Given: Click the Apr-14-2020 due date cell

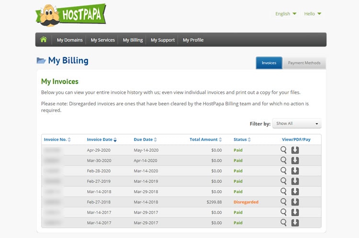Looking at the screenshot, I should click(x=146, y=160).
